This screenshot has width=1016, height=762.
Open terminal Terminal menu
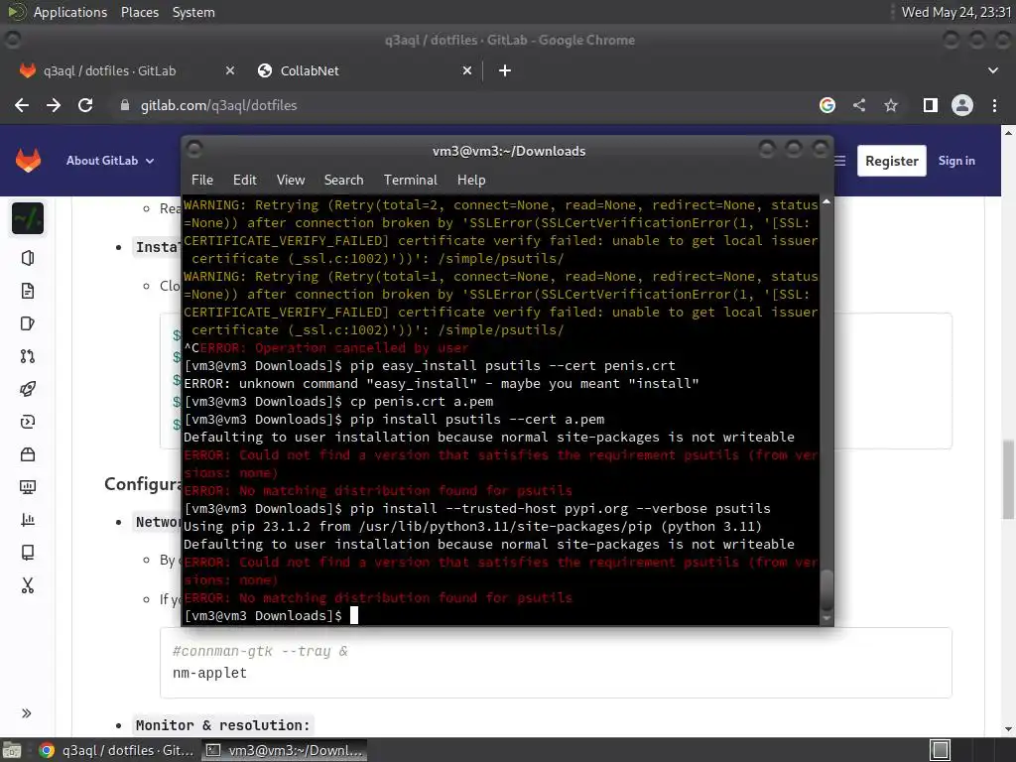click(410, 180)
